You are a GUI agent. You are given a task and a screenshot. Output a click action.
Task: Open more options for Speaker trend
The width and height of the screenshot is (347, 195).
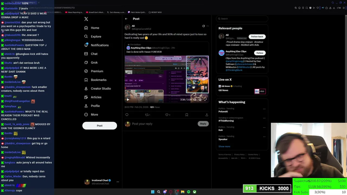[264, 137]
